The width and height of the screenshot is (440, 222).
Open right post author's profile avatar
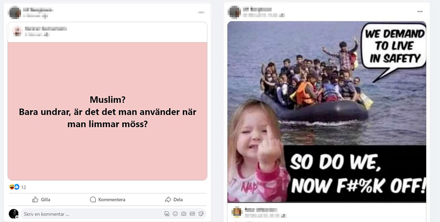[x=235, y=12]
